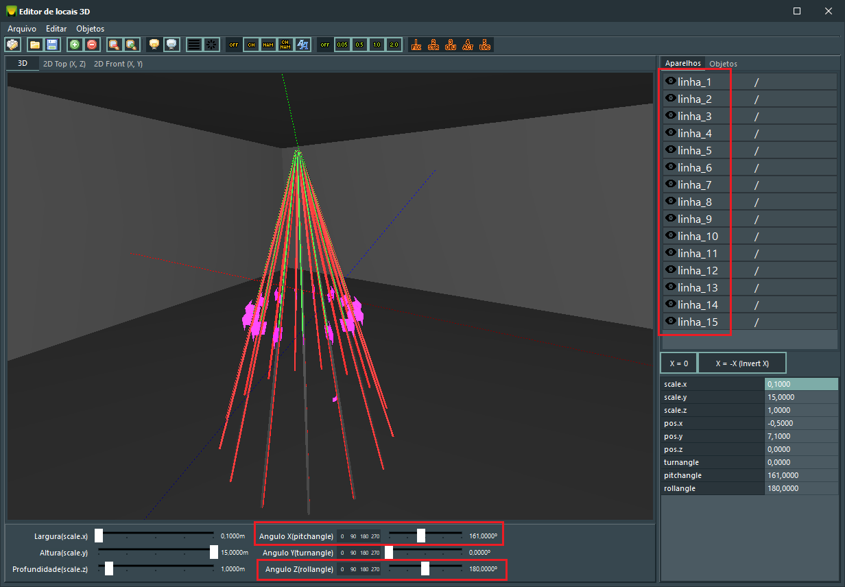Click the red minus remove icon

92,45
